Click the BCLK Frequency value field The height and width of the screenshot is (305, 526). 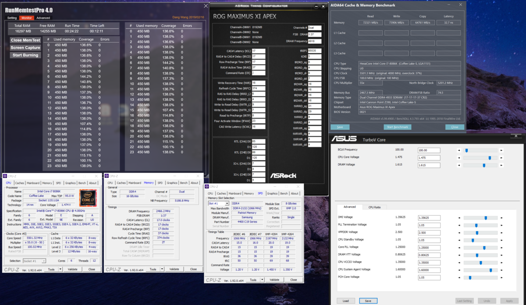tap(429, 150)
